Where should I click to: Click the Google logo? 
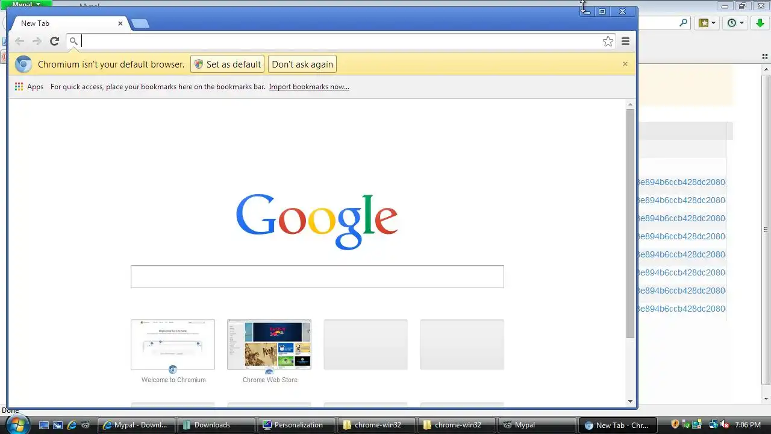pos(317,221)
